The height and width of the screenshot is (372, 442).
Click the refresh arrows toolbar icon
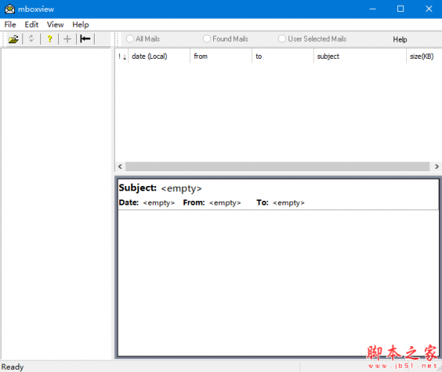(31, 39)
